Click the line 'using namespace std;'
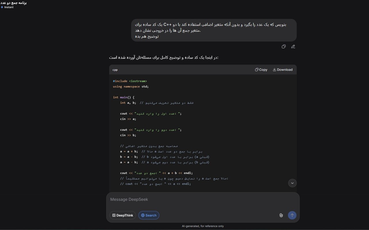This screenshot has height=230, width=369. pos(131,87)
